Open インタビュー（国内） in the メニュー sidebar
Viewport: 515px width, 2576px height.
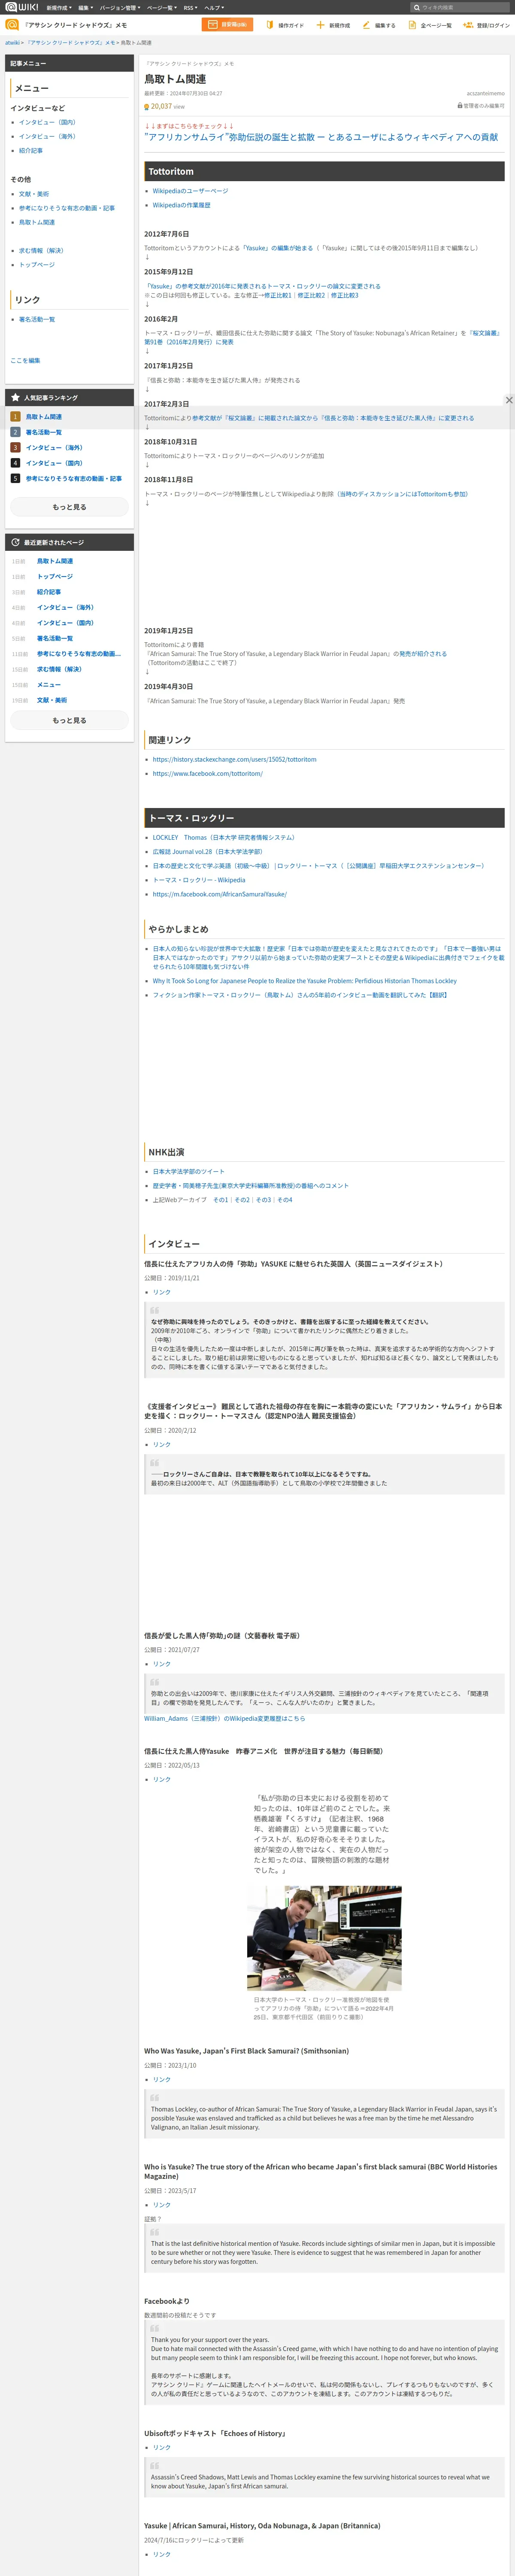[x=47, y=122]
